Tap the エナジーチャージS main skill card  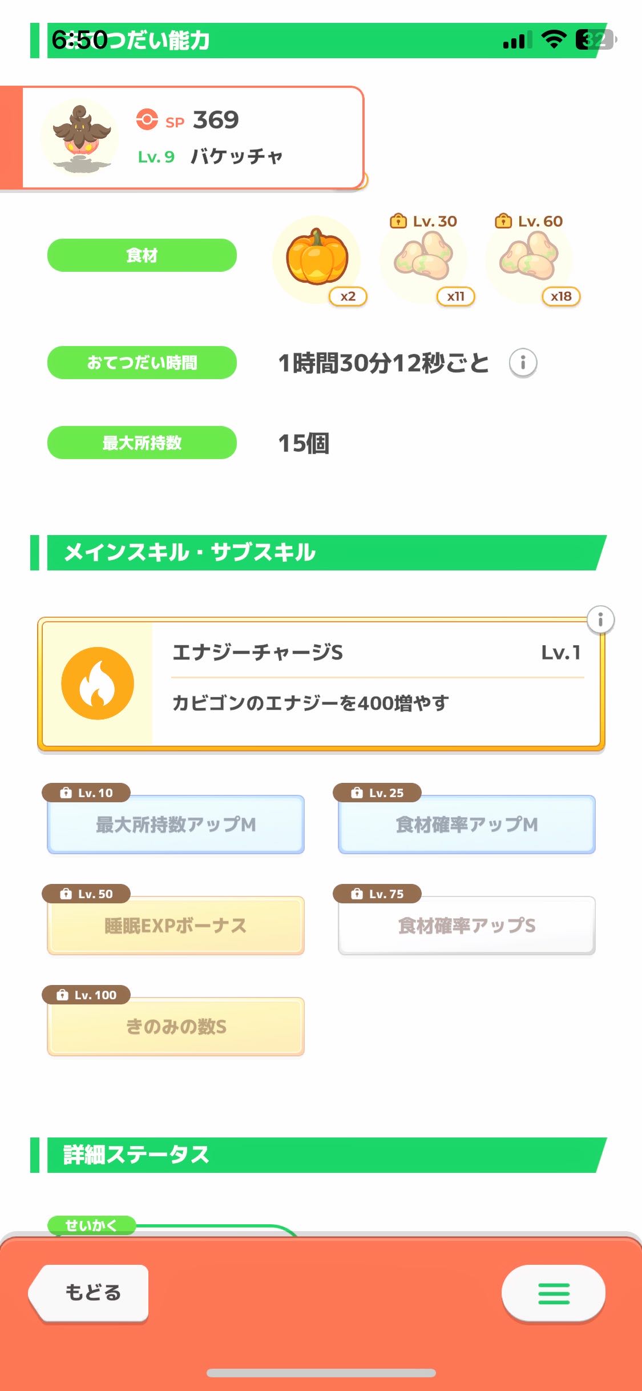[377, 683]
